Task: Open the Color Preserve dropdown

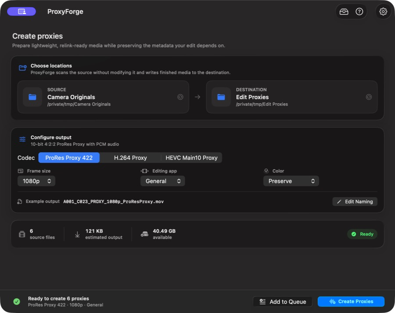Action: (x=291, y=181)
